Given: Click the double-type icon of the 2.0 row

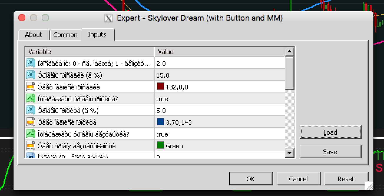Looking at the screenshot, I should coord(31,63).
